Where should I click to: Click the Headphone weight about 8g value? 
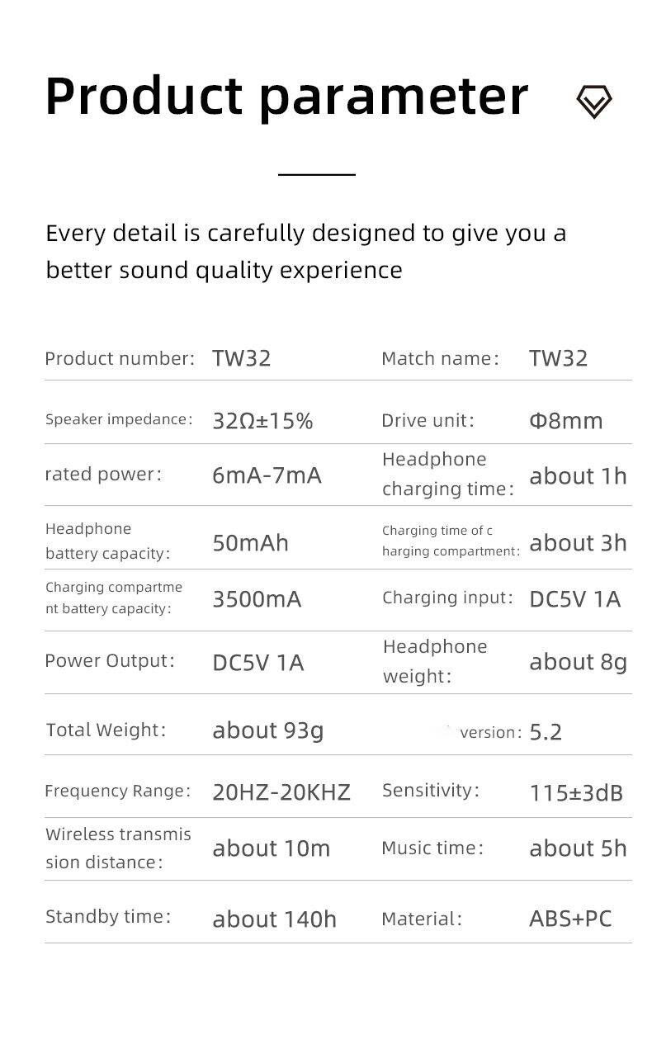(578, 662)
